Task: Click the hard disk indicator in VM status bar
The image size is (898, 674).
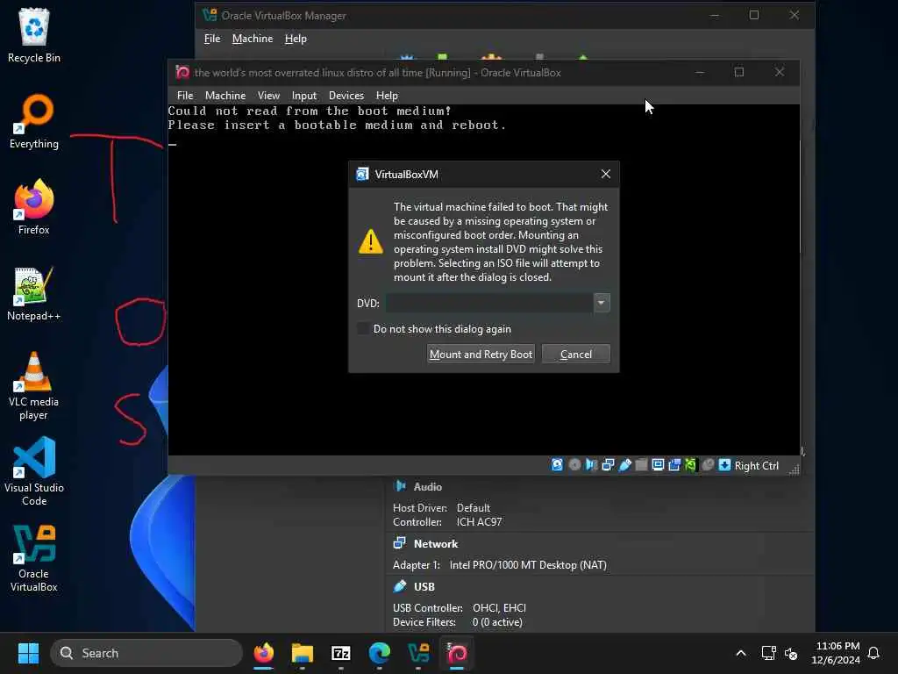Action: point(557,465)
